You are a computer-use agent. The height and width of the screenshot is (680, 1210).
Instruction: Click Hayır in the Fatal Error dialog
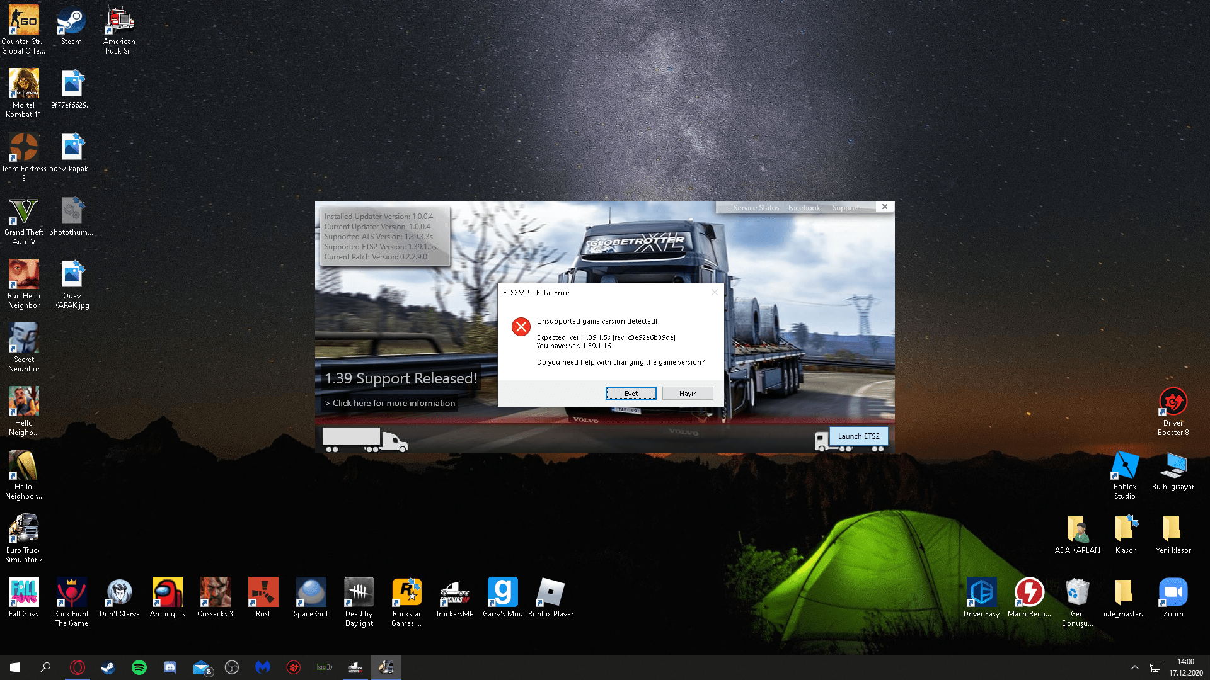pos(688,394)
